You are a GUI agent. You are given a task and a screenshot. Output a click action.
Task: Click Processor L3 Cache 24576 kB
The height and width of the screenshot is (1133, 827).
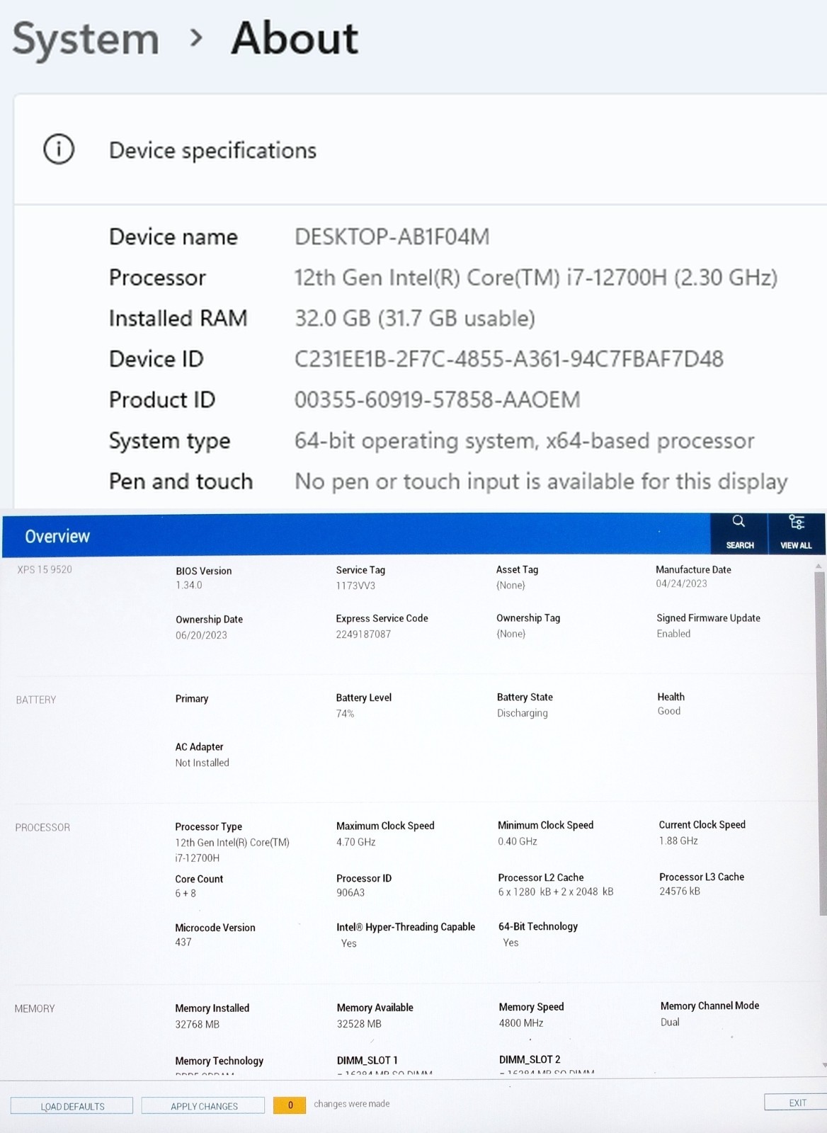pos(680,892)
